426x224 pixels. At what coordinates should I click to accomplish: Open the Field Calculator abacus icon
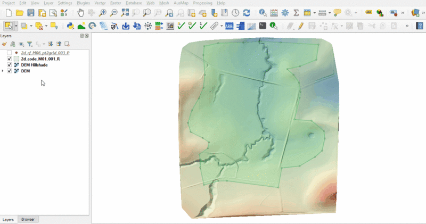pos(274,13)
